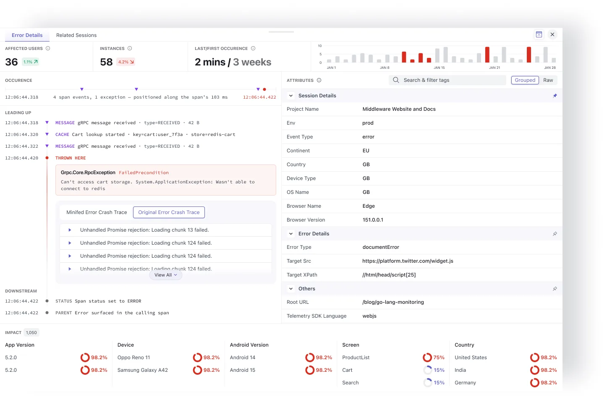The image size is (607, 402).
Task: Pin the Others section
Action: coord(555,289)
